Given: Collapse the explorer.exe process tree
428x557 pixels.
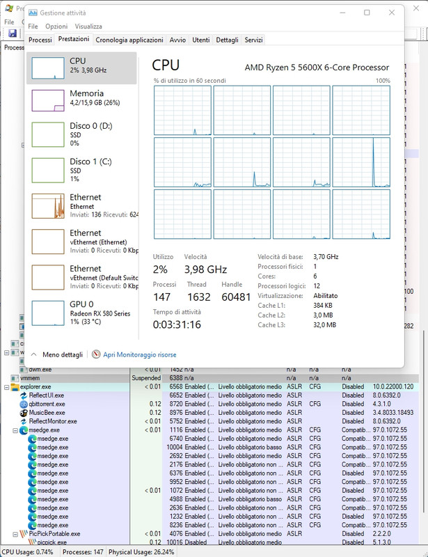Looking at the screenshot, I should (6, 387).
